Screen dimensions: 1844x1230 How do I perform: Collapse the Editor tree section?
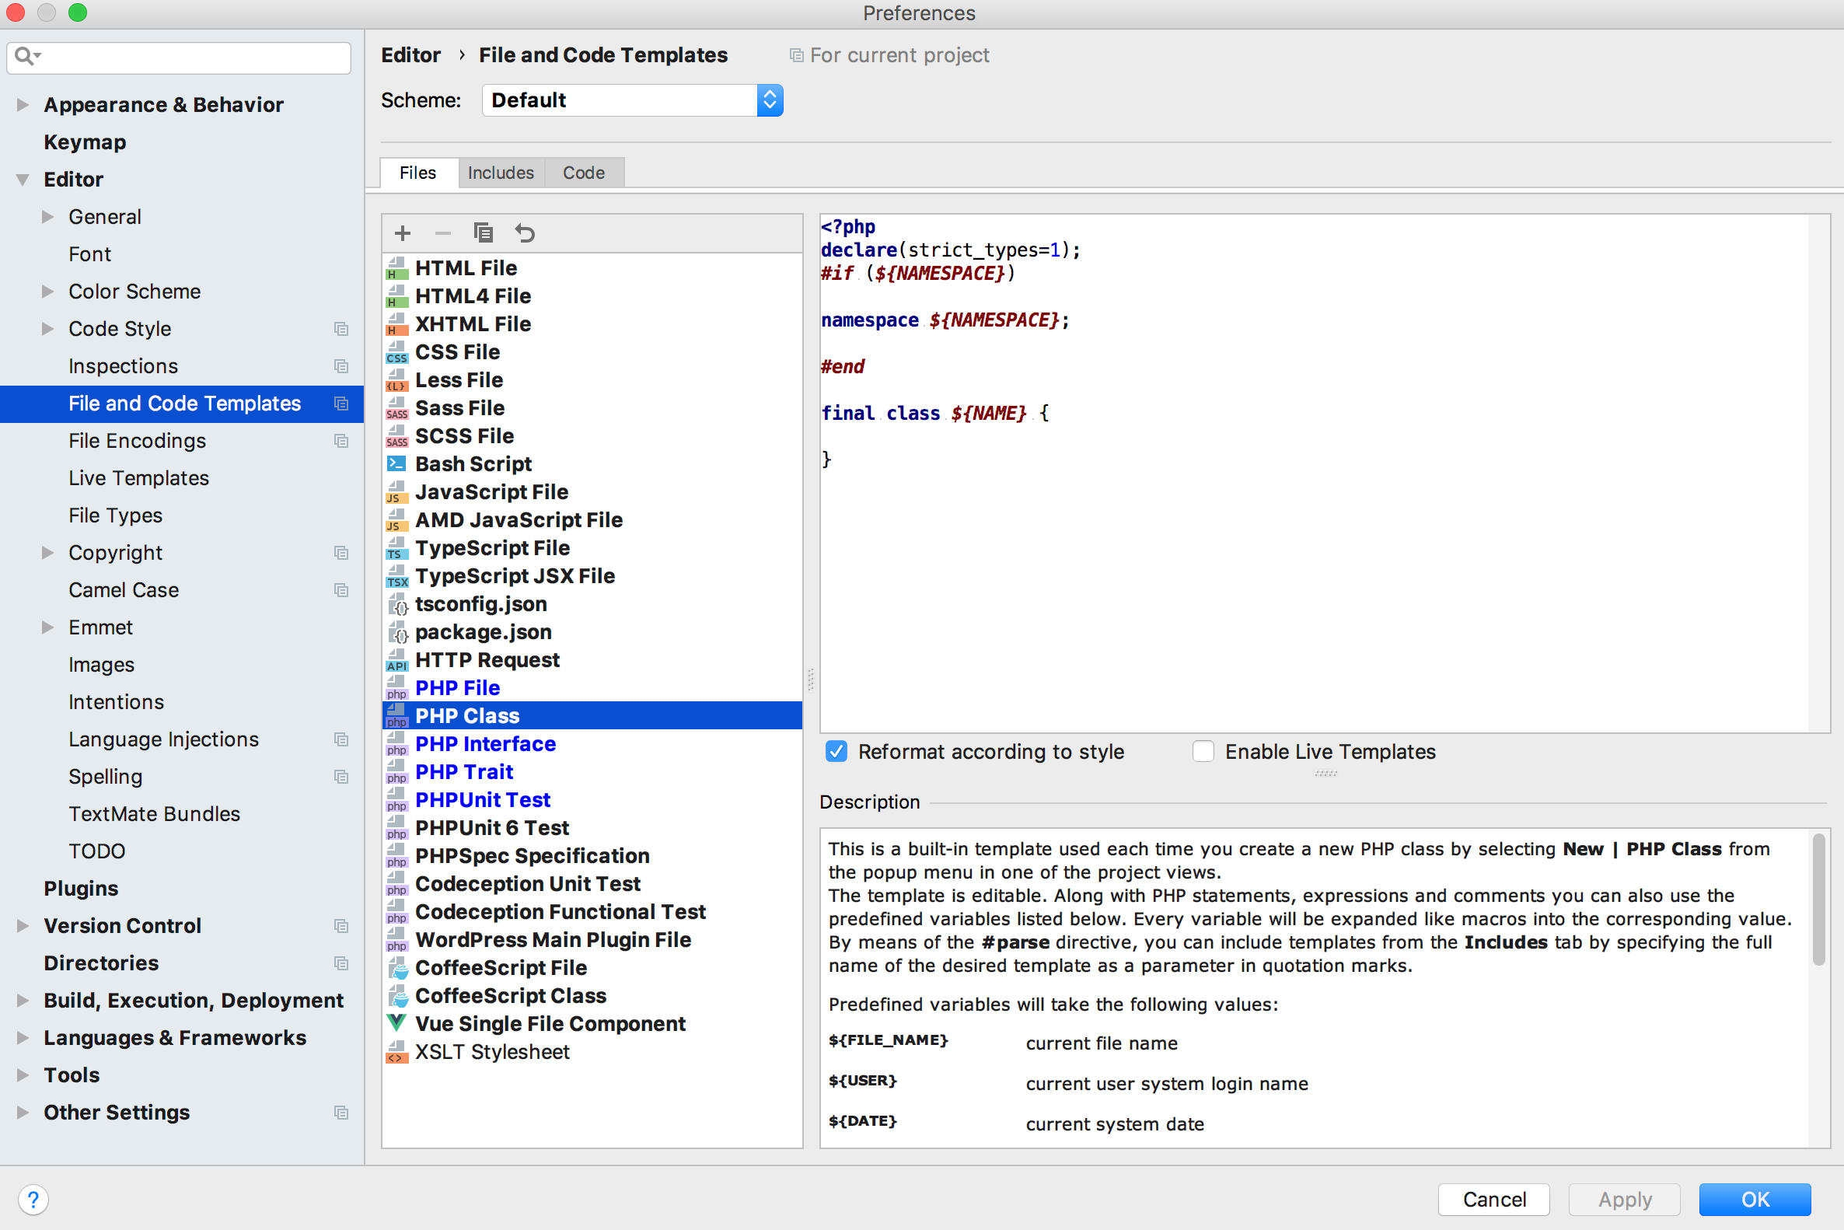coord(23,180)
